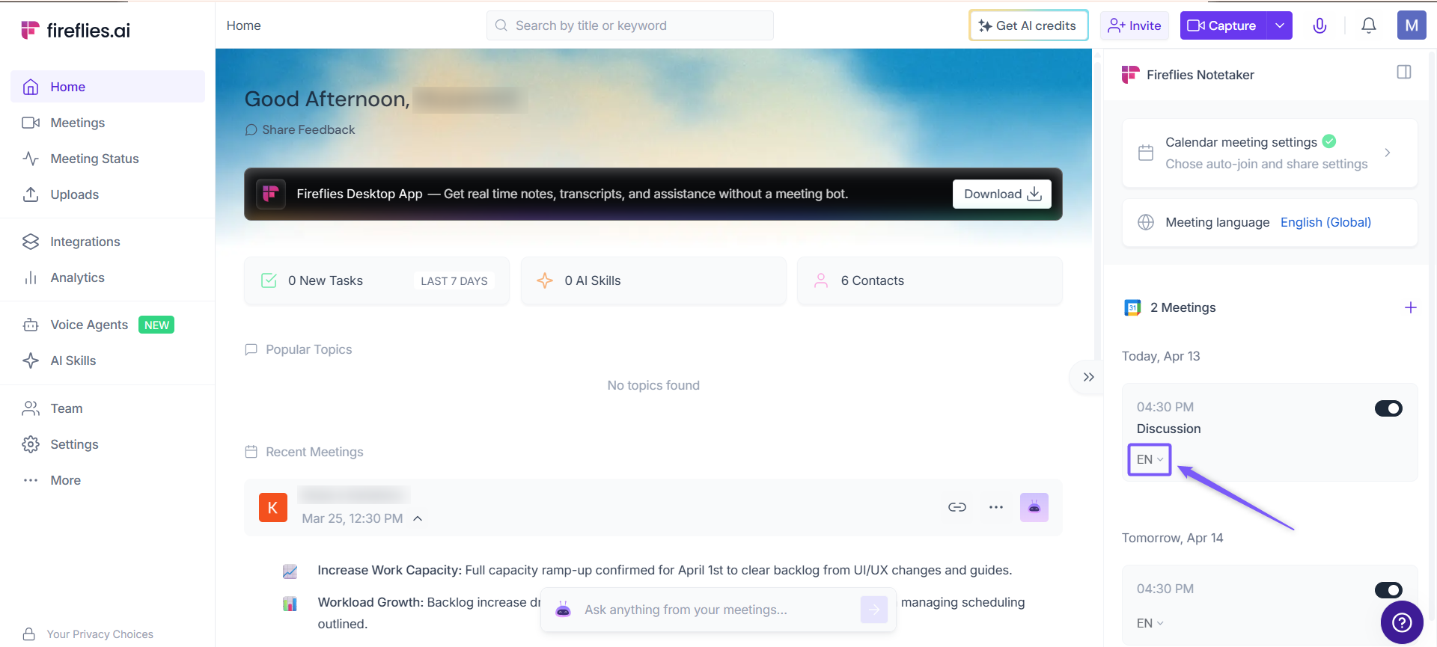Open Meeting Status in sidebar
Image resolution: width=1437 pixels, height=647 pixels.
(108, 159)
